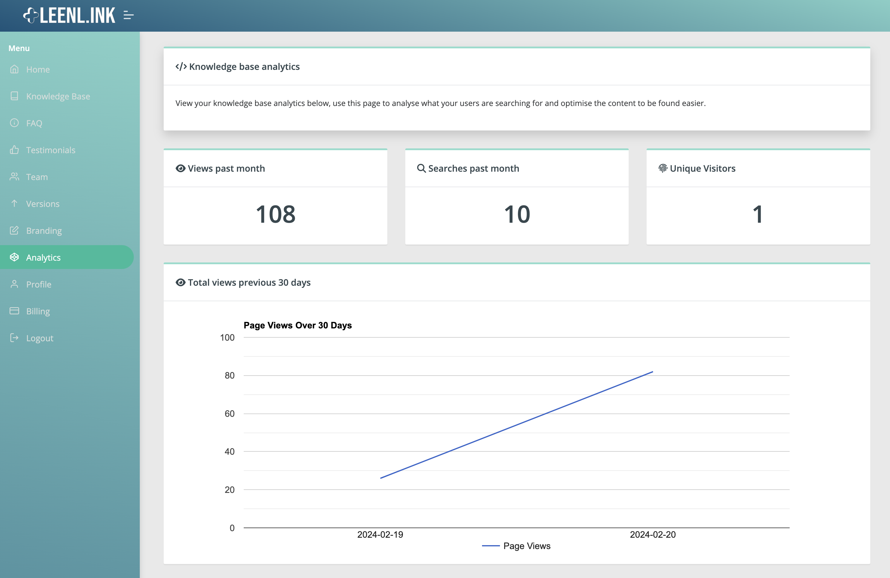Click the eye icon beside Total views previous 30 days
The height and width of the screenshot is (578, 890).
click(181, 282)
